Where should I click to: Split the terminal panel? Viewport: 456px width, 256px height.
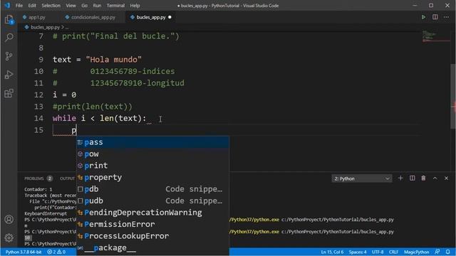[412, 178]
